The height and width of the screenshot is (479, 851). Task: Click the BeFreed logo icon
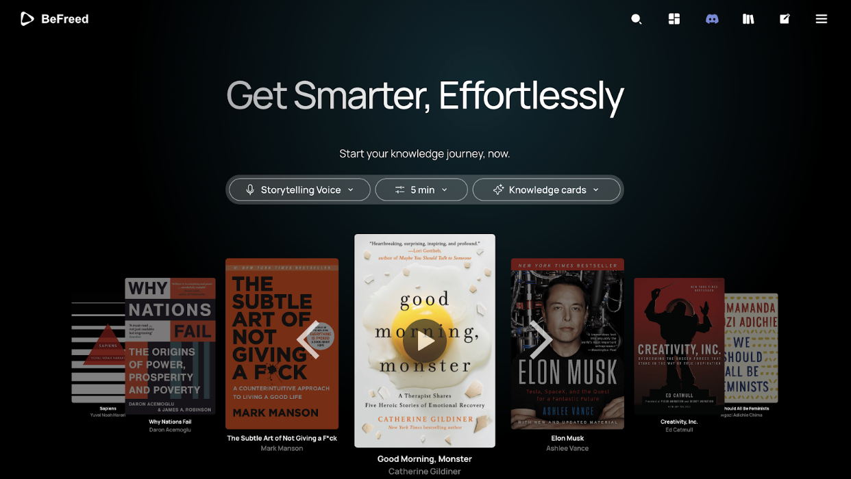27,19
